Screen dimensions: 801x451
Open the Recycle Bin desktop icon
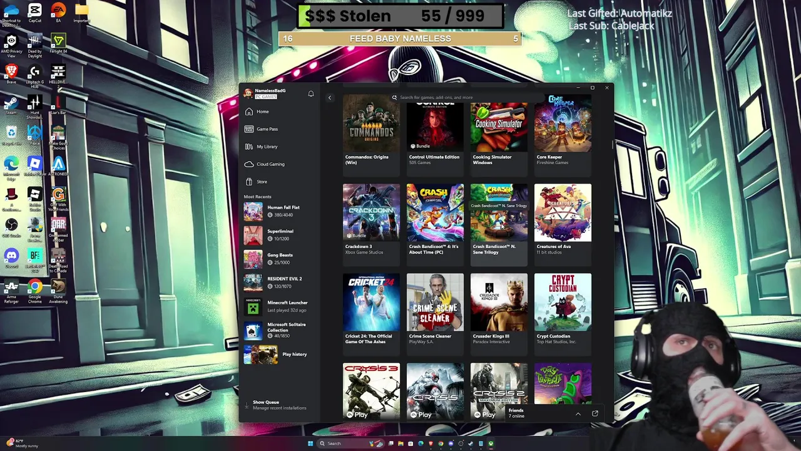pos(11,136)
